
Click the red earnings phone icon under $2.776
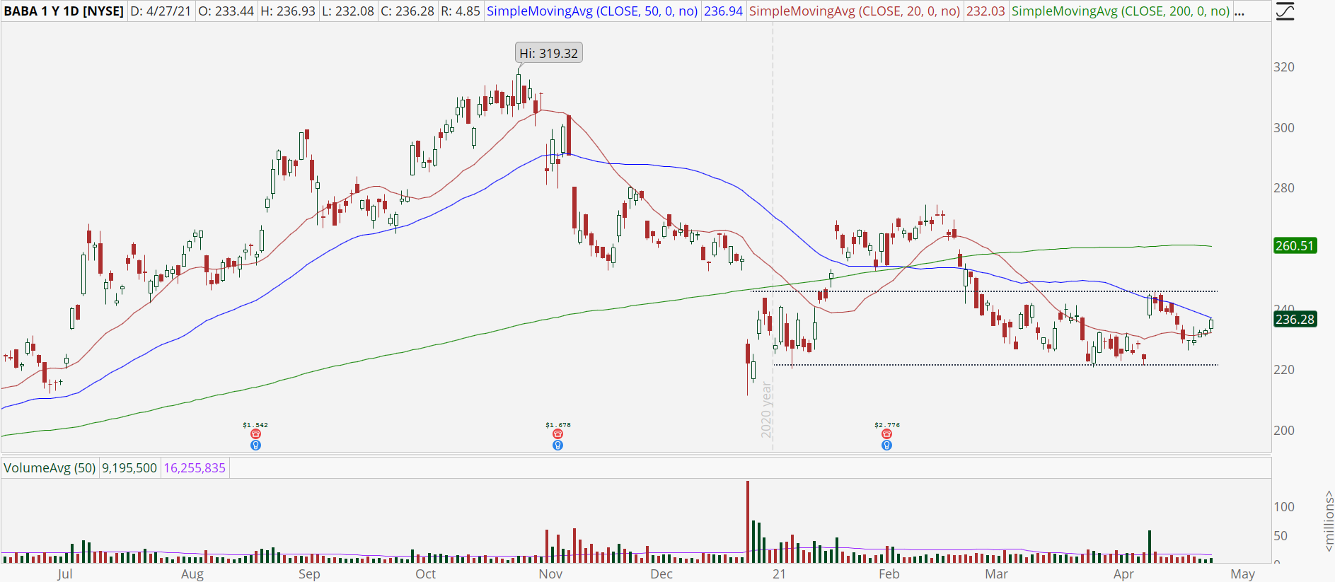coord(886,434)
